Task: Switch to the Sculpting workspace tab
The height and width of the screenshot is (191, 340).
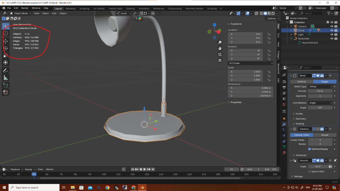Action: 84,8
